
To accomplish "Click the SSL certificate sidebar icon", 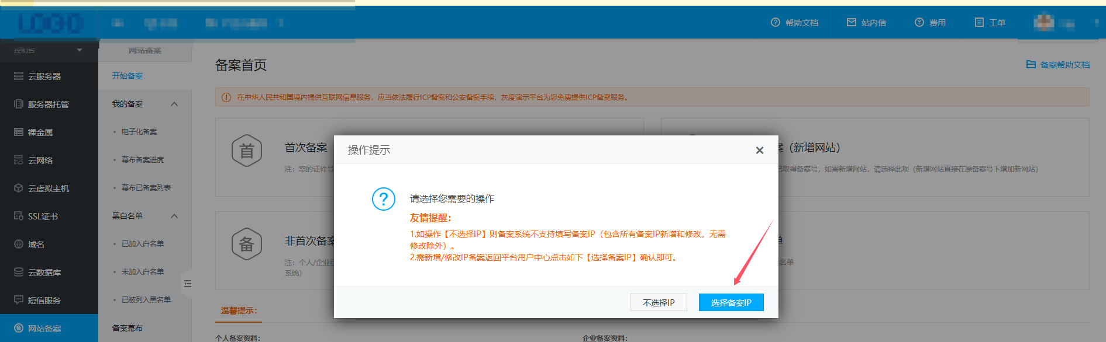I will pos(19,217).
